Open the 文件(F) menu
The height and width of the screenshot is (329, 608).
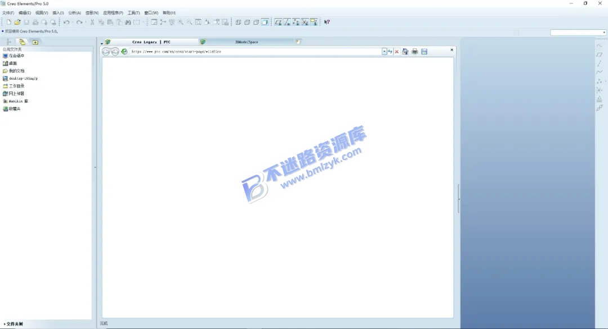point(8,13)
